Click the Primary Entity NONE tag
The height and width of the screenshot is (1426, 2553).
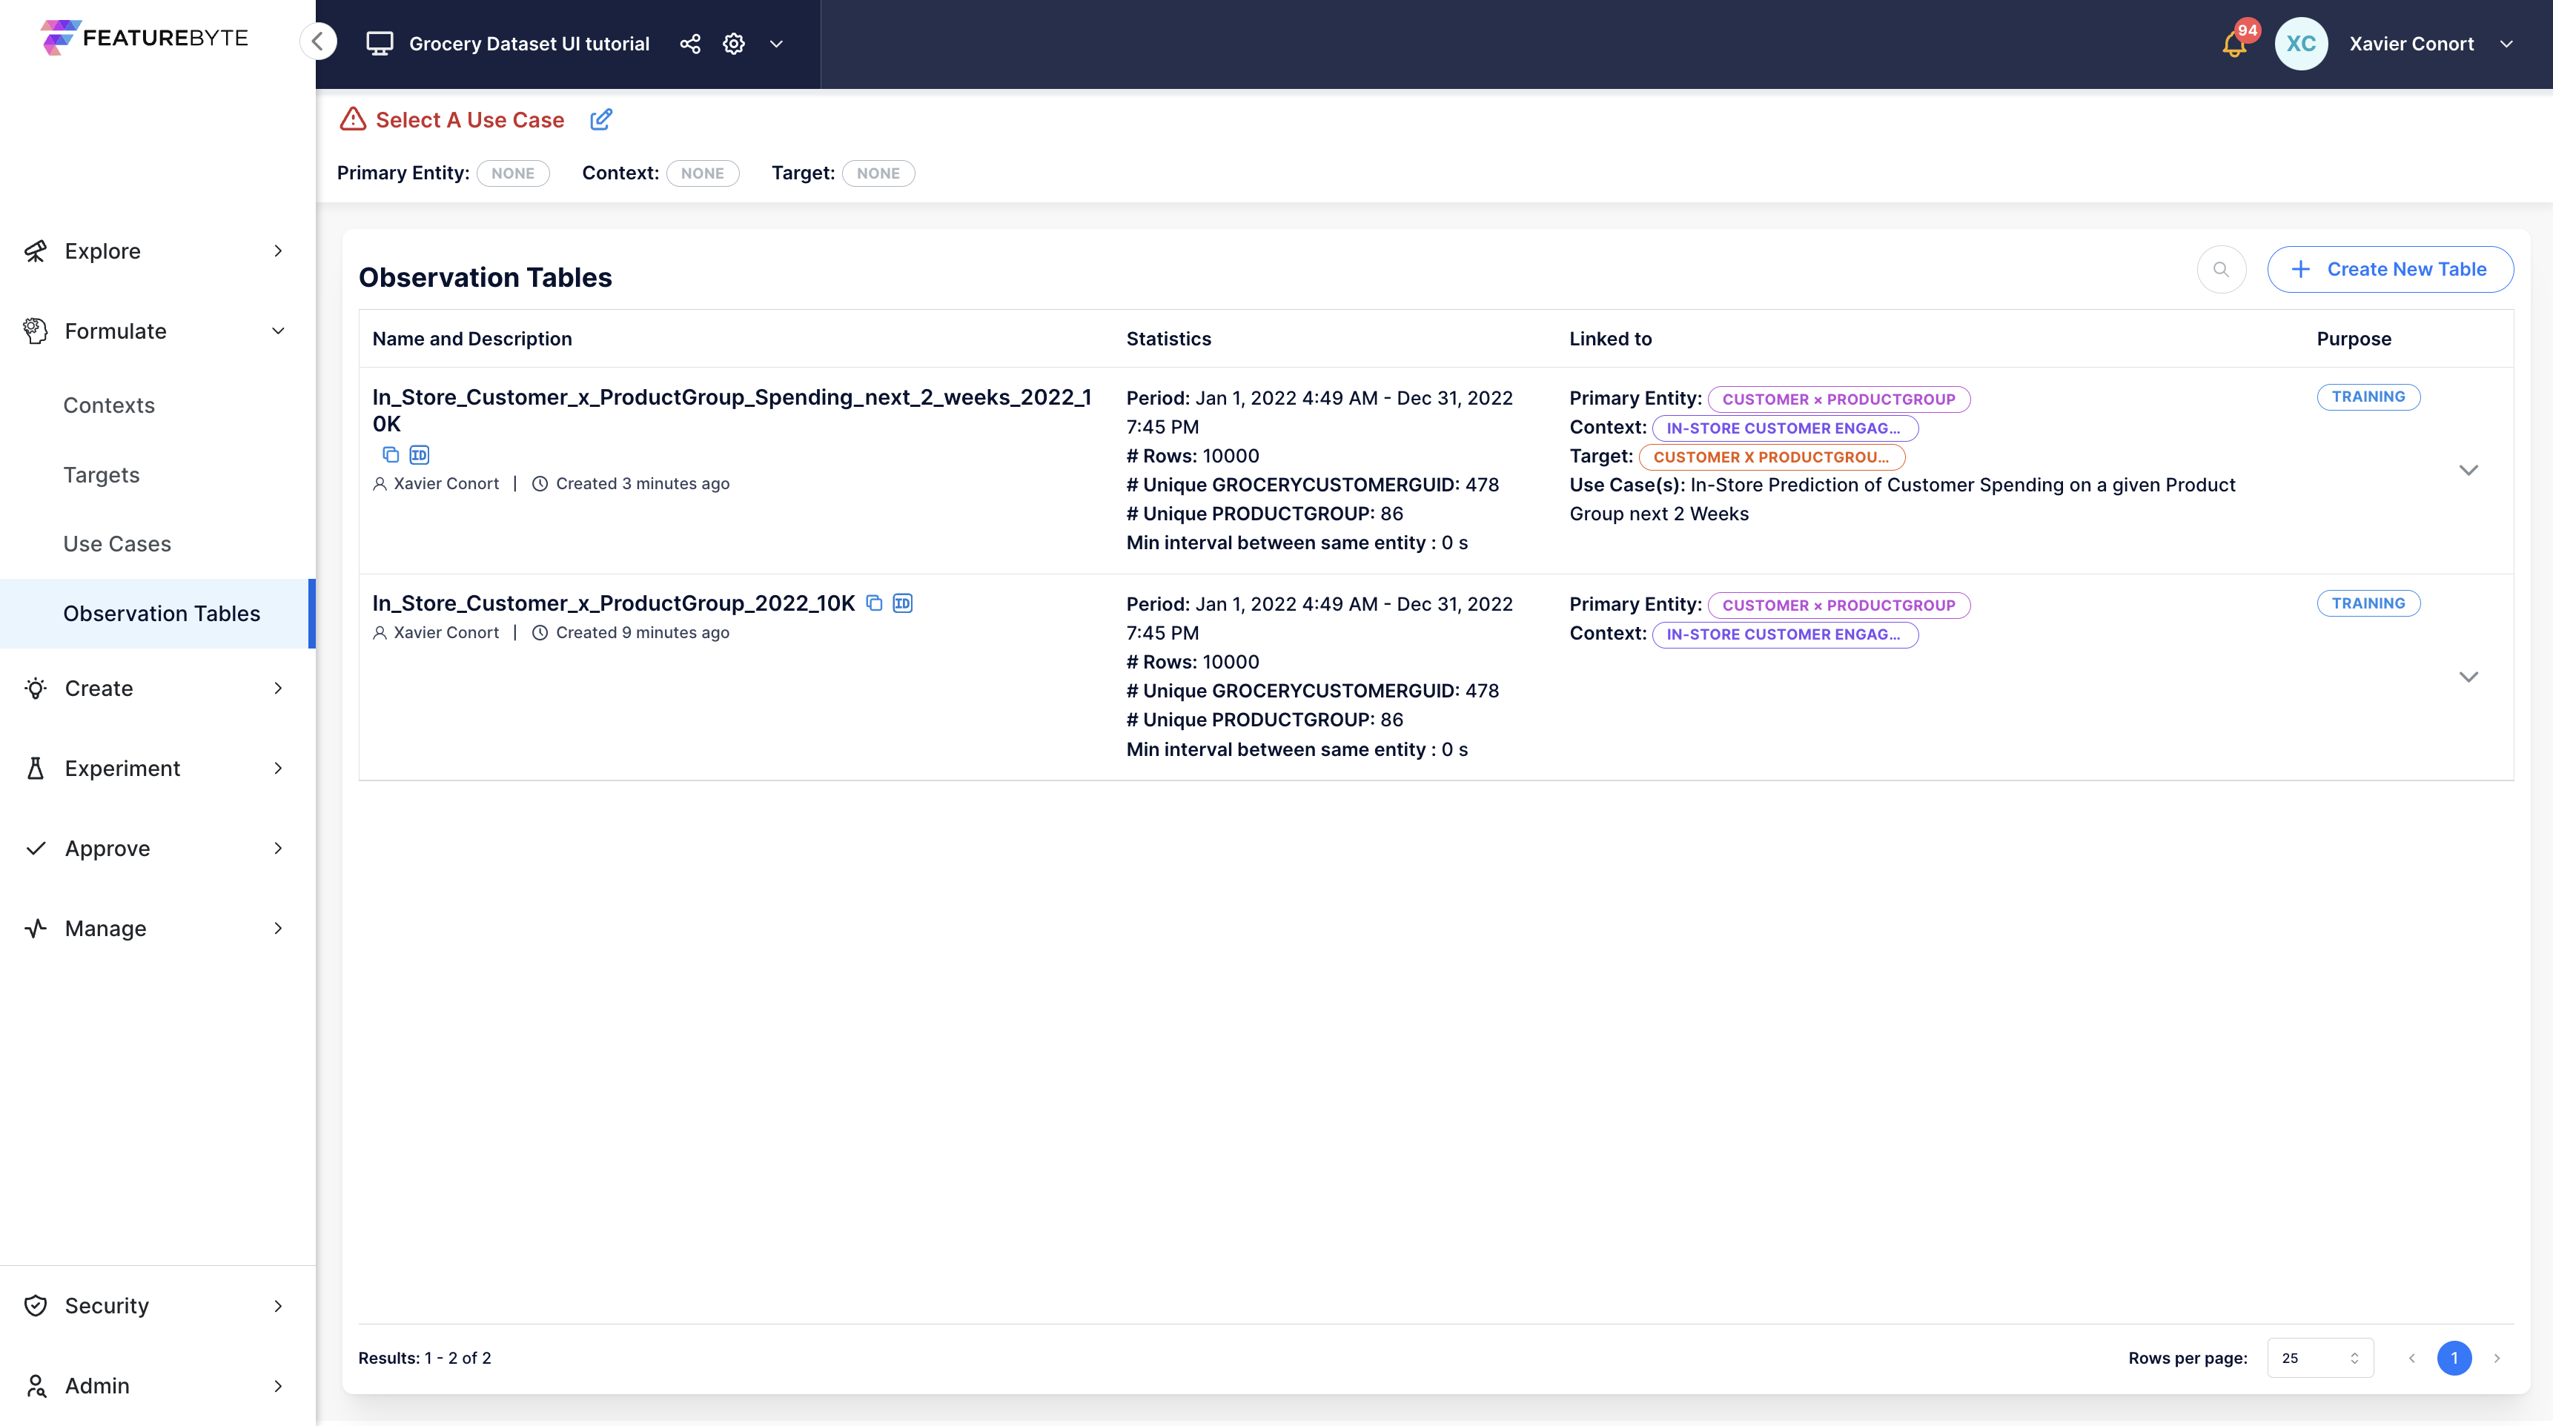[514, 173]
